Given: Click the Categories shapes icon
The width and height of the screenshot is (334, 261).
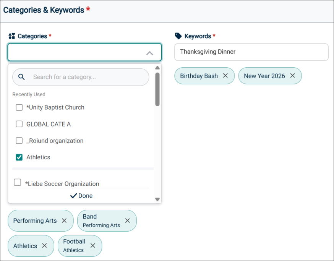Looking at the screenshot, I should pyautogui.click(x=11, y=36).
